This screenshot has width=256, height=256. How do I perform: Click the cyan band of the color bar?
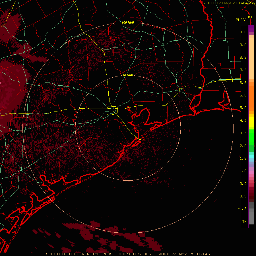pos(251,156)
